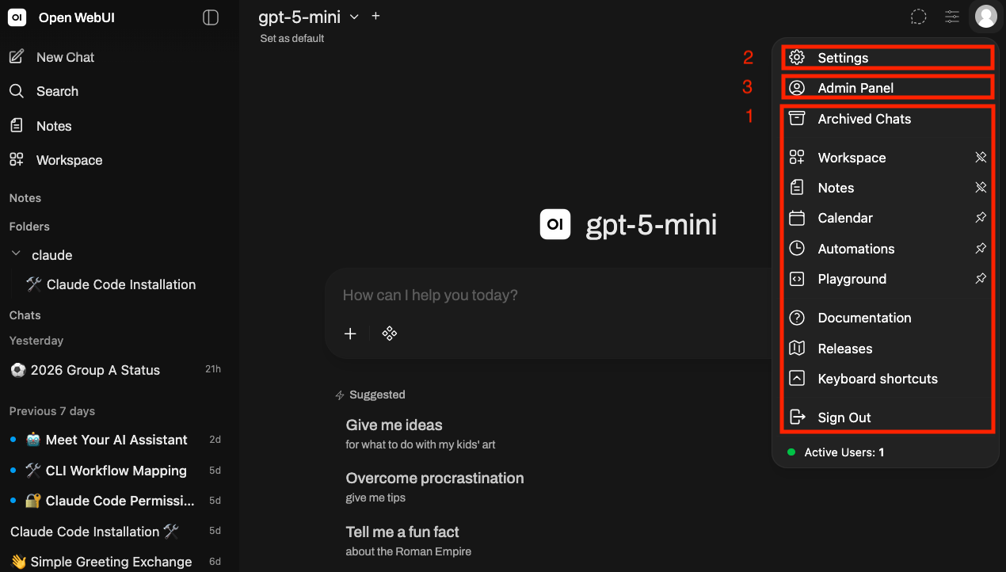Unpin Workspace from the sidebar
The height and width of the screenshot is (572, 1006).
(x=981, y=158)
